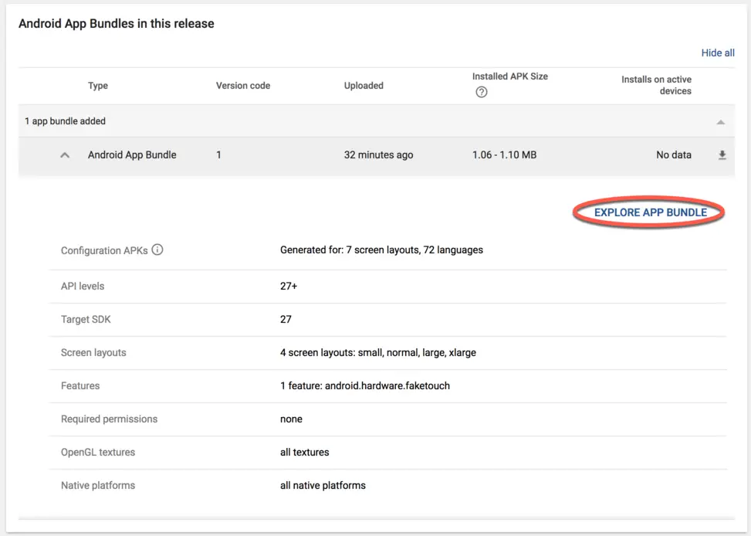Image resolution: width=751 pixels, height=536 pixels.
Task: Collapse the Android App Bundle row chevron
Action: click(x=66, y=155)
